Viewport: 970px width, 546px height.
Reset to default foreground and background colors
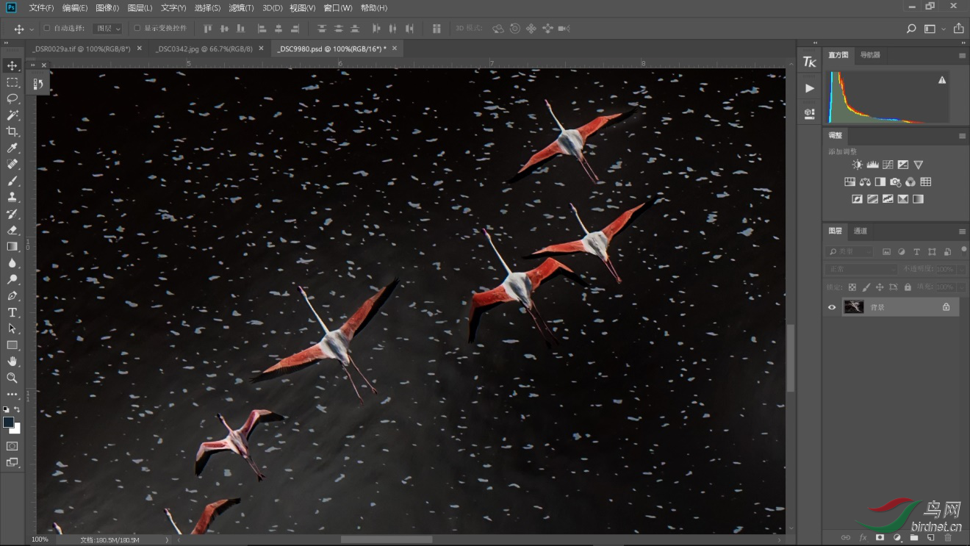click(7, 410)
